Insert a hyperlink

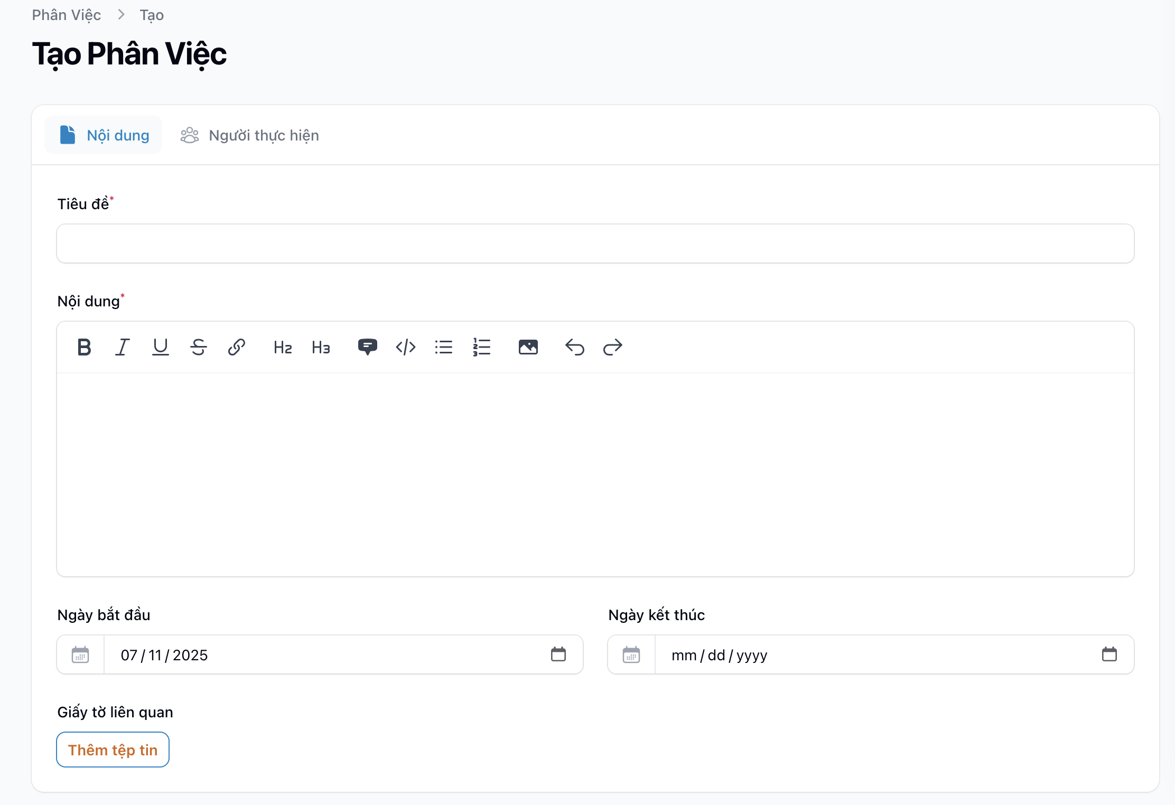point(236,347)
